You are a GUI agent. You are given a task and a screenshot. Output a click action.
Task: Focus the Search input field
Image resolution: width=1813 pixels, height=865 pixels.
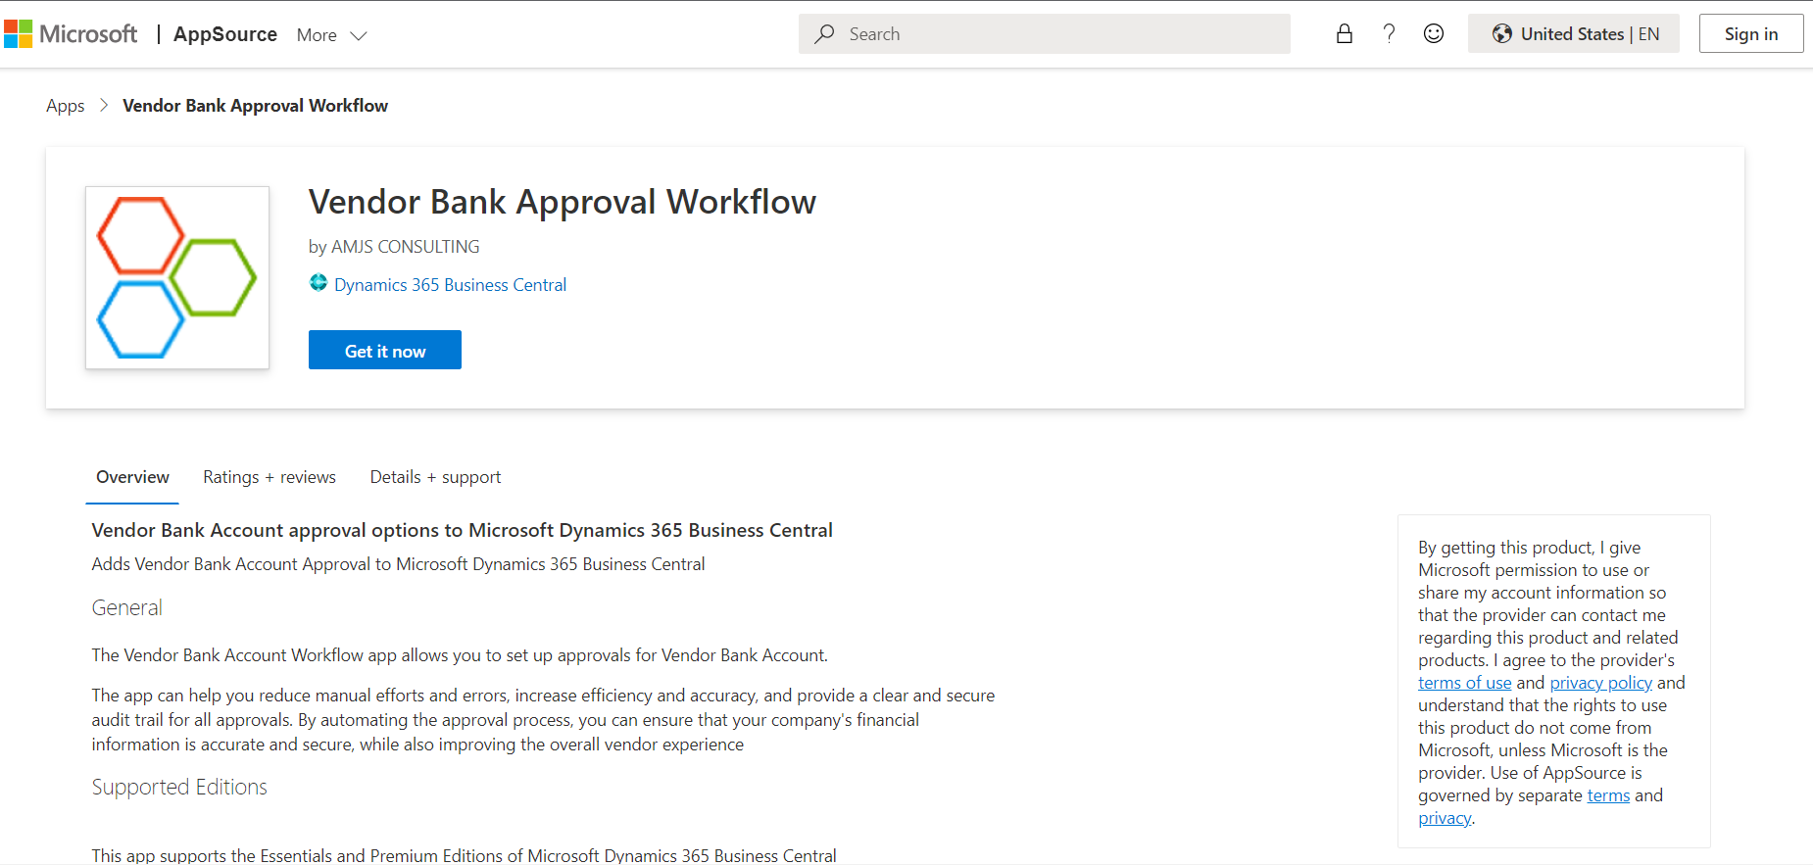[x=1044, y=34]
